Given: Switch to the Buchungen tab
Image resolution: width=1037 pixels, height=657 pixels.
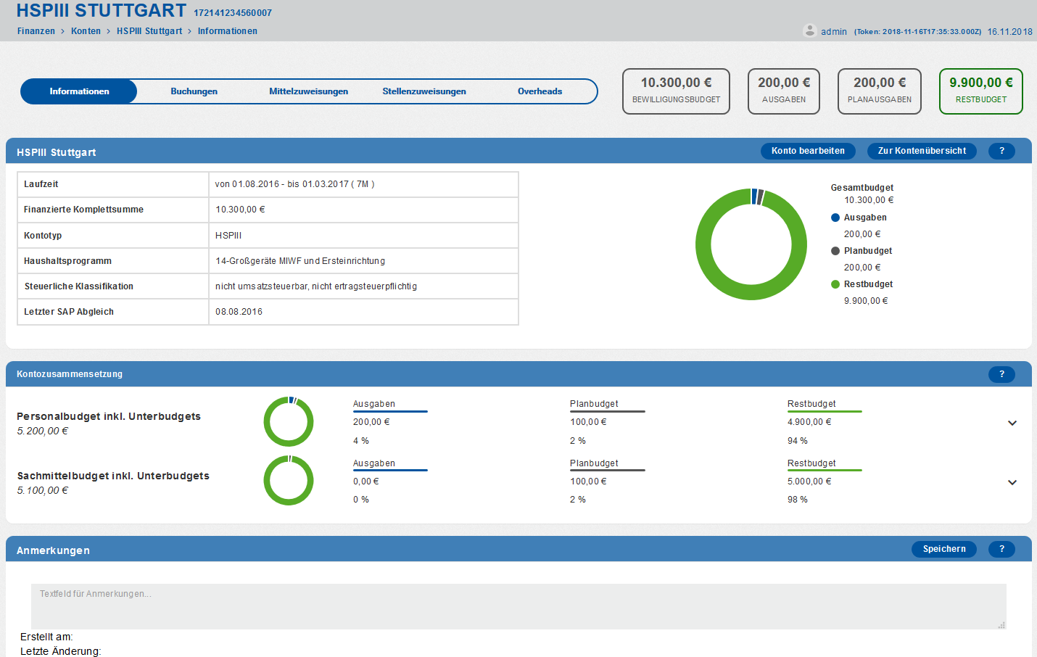Looking at the screenshot, I should (194, 91).
